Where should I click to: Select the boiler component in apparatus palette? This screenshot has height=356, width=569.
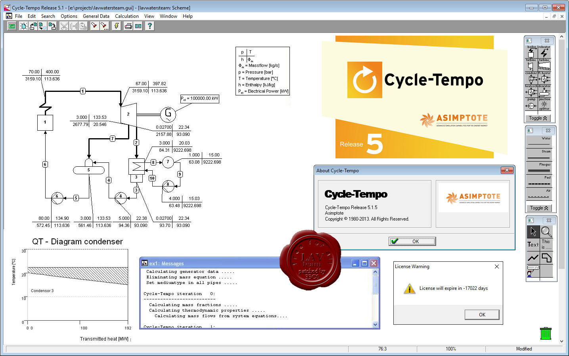coord(531,52)
